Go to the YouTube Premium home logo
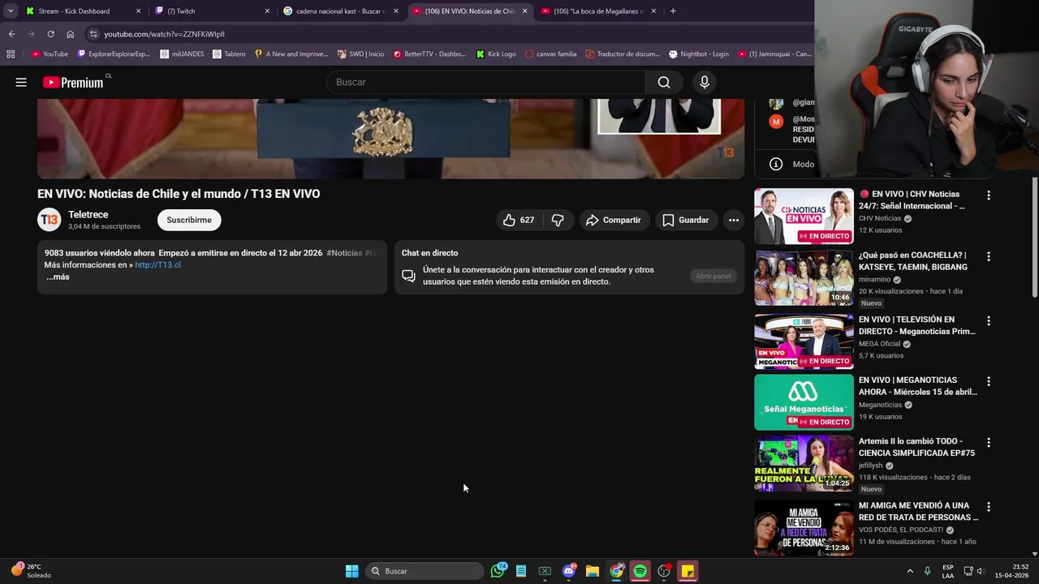The width and height of the screenshot is (1039, 584). [74, 82]
